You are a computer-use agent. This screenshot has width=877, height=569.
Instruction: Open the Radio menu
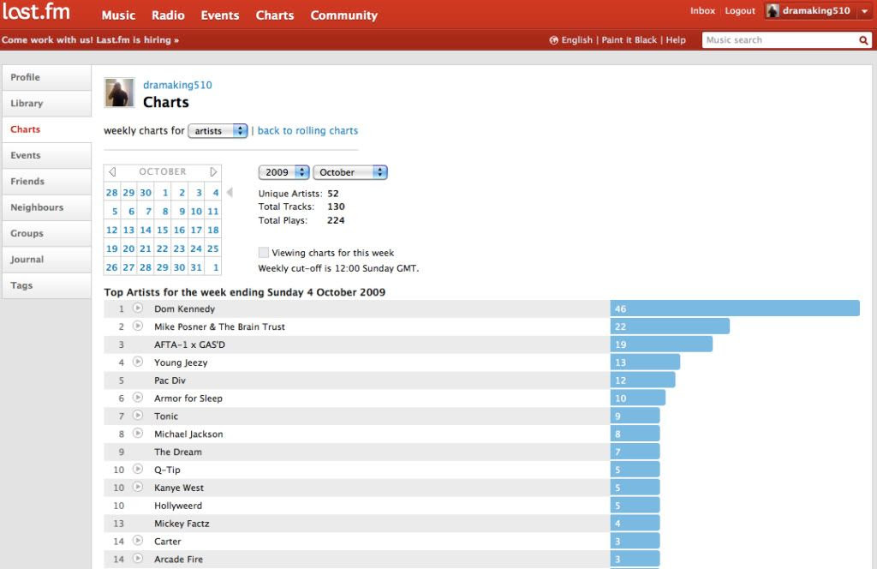(168, 15)
